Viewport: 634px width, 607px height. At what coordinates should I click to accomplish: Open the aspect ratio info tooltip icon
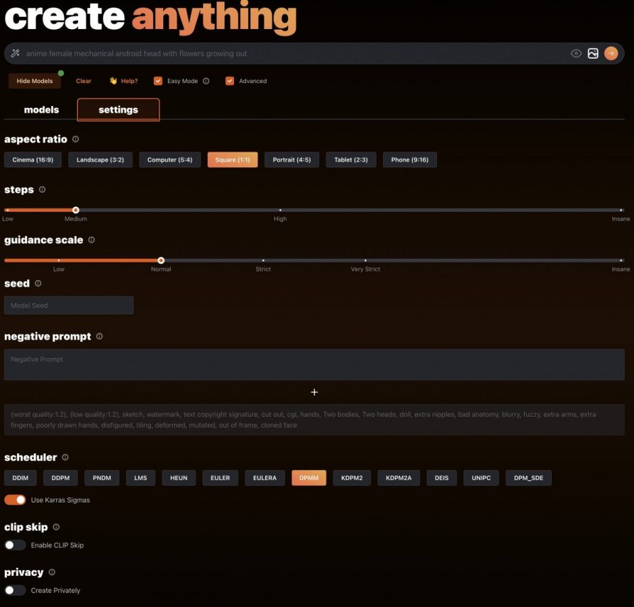[x=74, y=140]
